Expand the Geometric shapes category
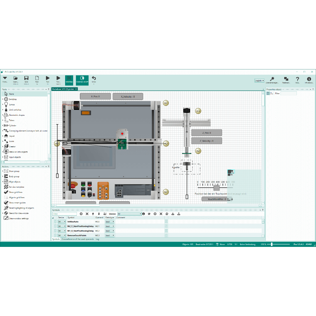316x316 pixels. tap(16, 115)
